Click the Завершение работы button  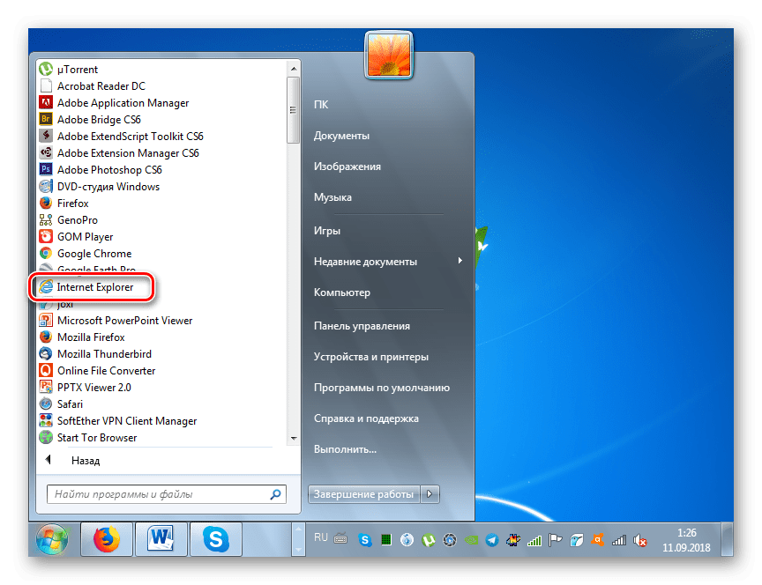[364, 494]
